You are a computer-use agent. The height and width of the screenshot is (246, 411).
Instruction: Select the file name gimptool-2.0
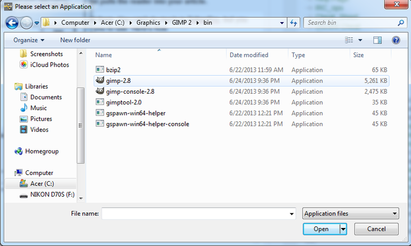pyautogui.click(x=124, y=103)
